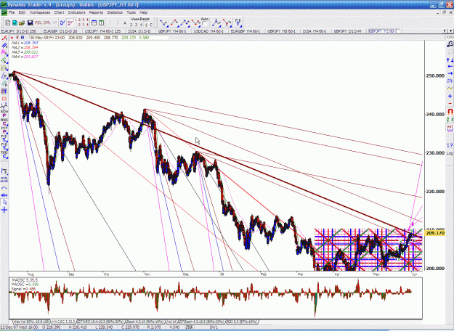Image resolution: width=454 pixels, height=331 pixels.
Task: Click the horizontal split window icon
Action: pyautogui.click(x=94, y=23)
